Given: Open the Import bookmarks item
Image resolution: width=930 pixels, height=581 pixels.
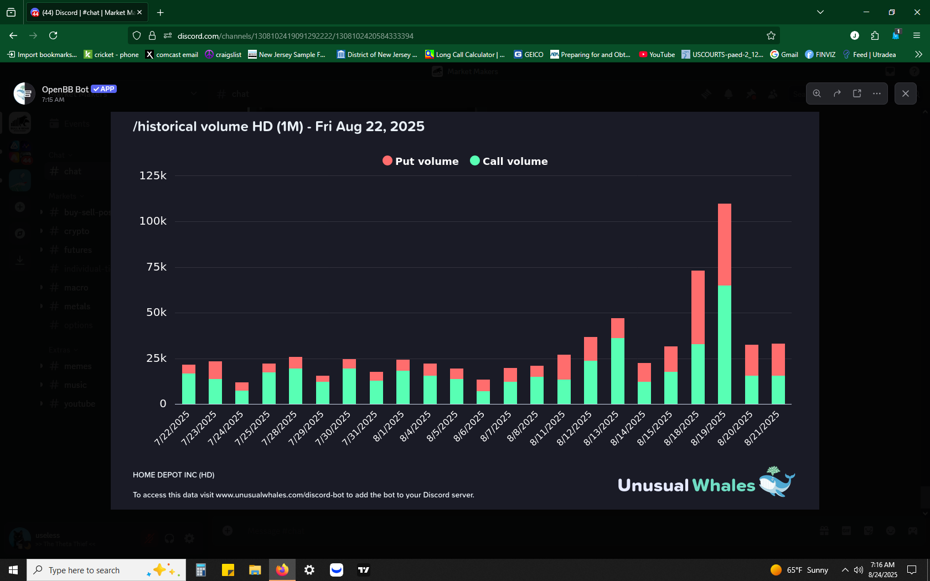Looking at the screenshot, I should [42, 54].
